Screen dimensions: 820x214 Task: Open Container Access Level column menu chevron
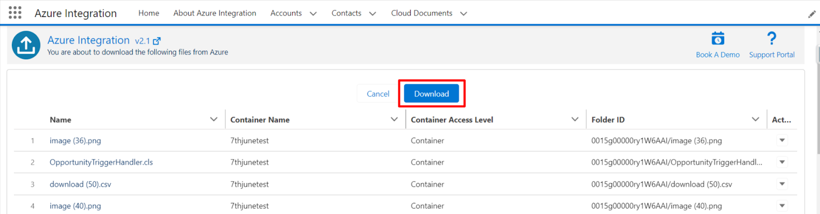point(575,119)
